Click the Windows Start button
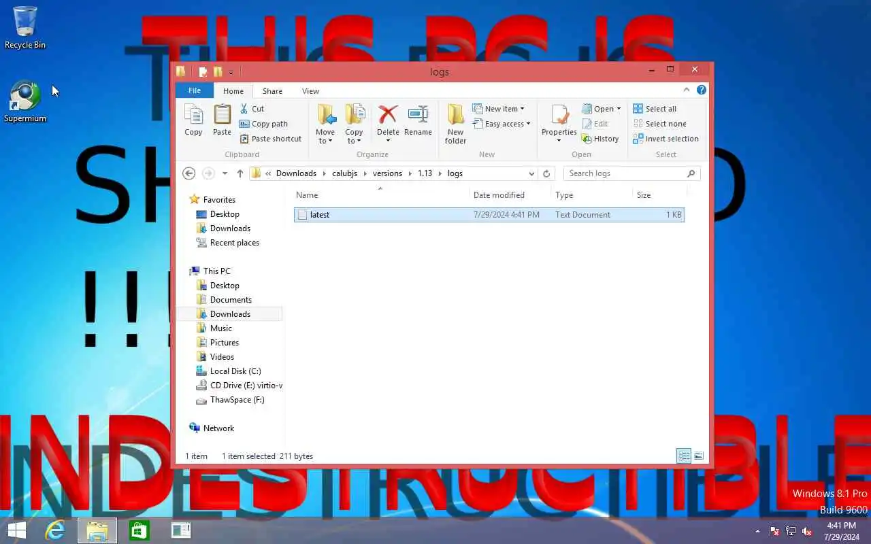 [16, 530]
